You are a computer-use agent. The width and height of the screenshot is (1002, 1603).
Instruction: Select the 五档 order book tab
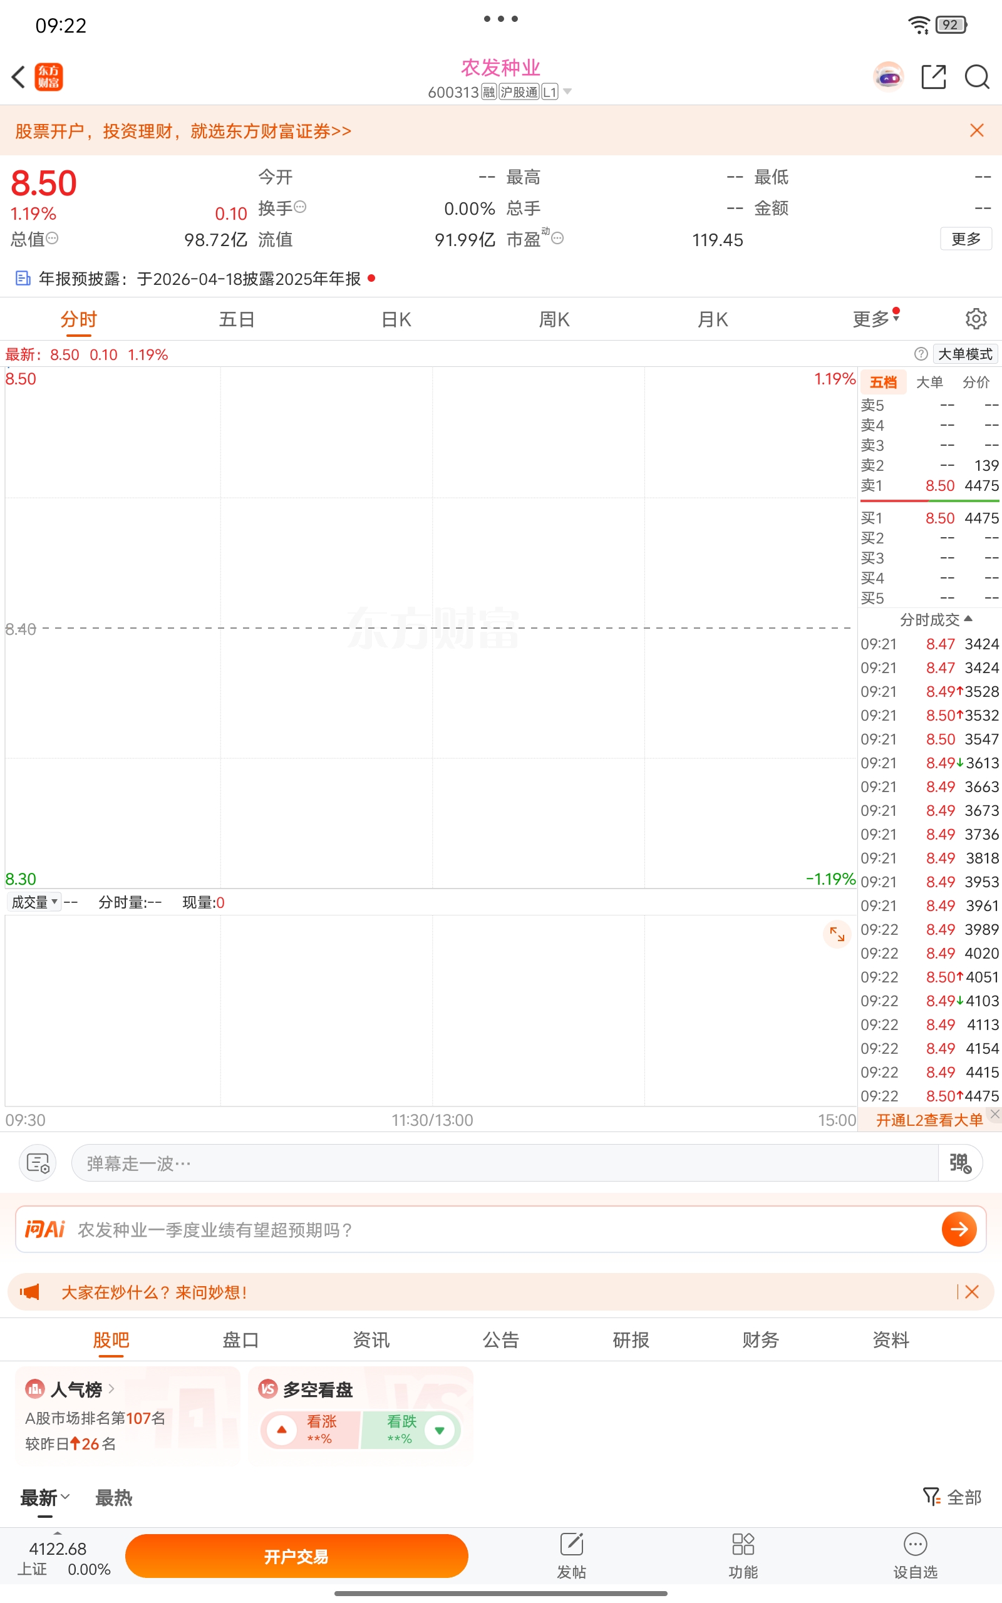(883, 382)
